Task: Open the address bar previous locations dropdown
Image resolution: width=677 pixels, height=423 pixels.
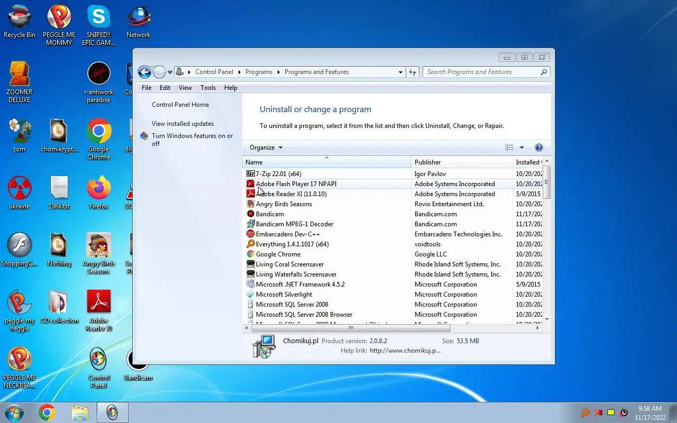Action: 400,72
